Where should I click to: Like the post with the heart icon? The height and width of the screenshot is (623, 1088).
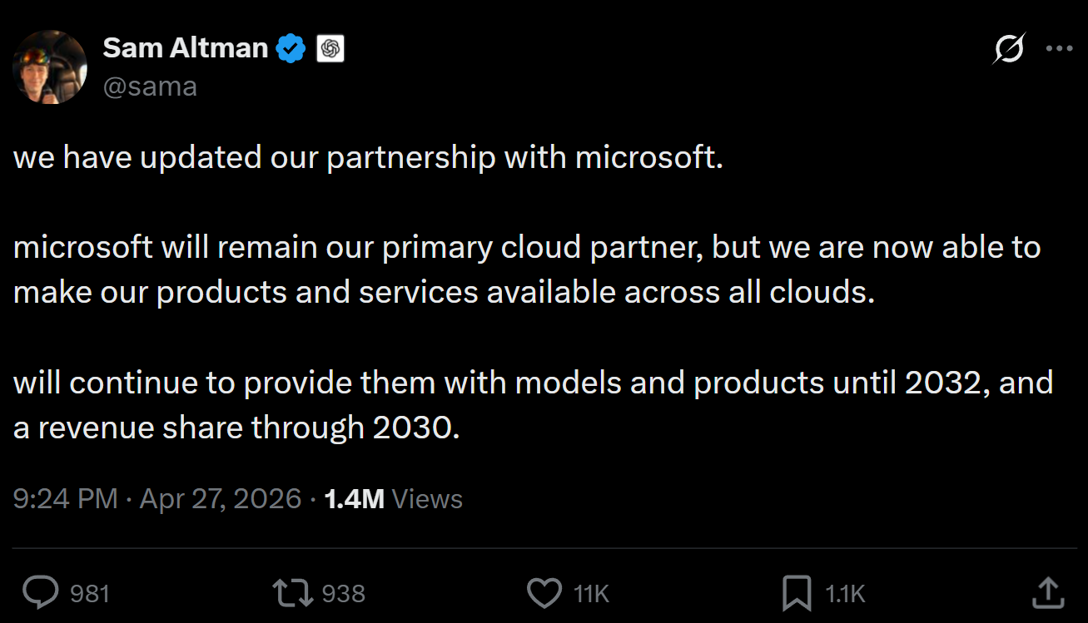545,593
